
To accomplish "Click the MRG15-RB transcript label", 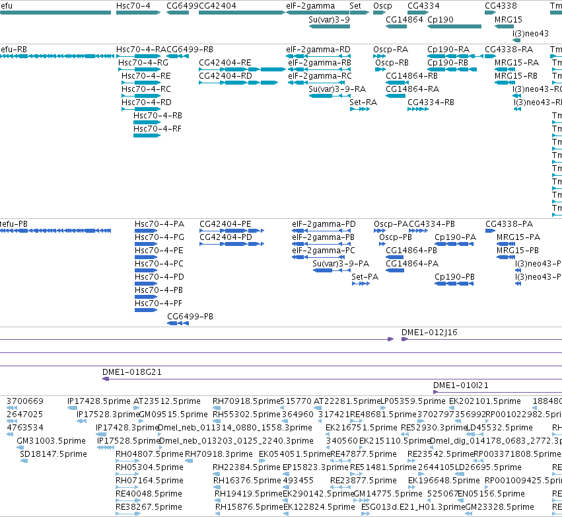I will tap(516, 76).
